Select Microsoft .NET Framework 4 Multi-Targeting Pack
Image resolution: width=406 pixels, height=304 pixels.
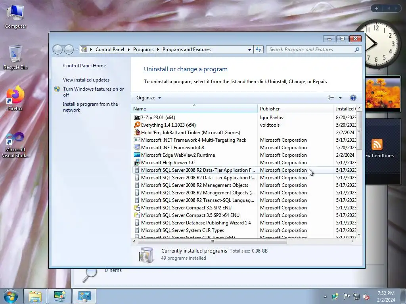point(193,140)
